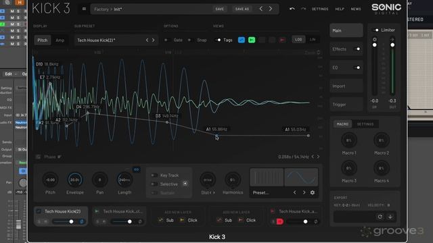This screenshot has height=243, width=433.
Task: Click the Selective option square icon
Action: [185, 184]
